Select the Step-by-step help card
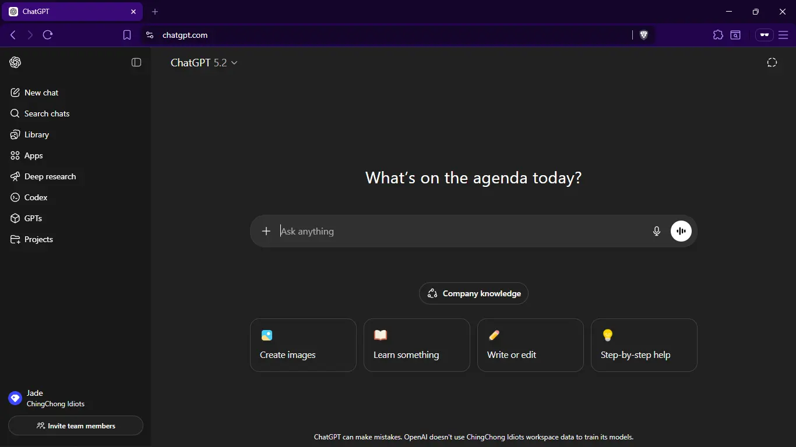796x447 pixels. (x=644, y=345)
